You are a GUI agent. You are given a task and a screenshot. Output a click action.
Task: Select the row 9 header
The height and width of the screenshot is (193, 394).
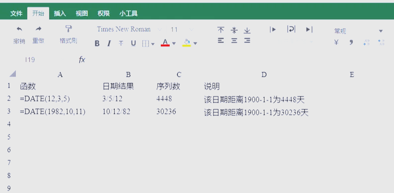9,188
